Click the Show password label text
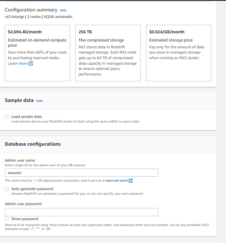 (x=25, y=219)
